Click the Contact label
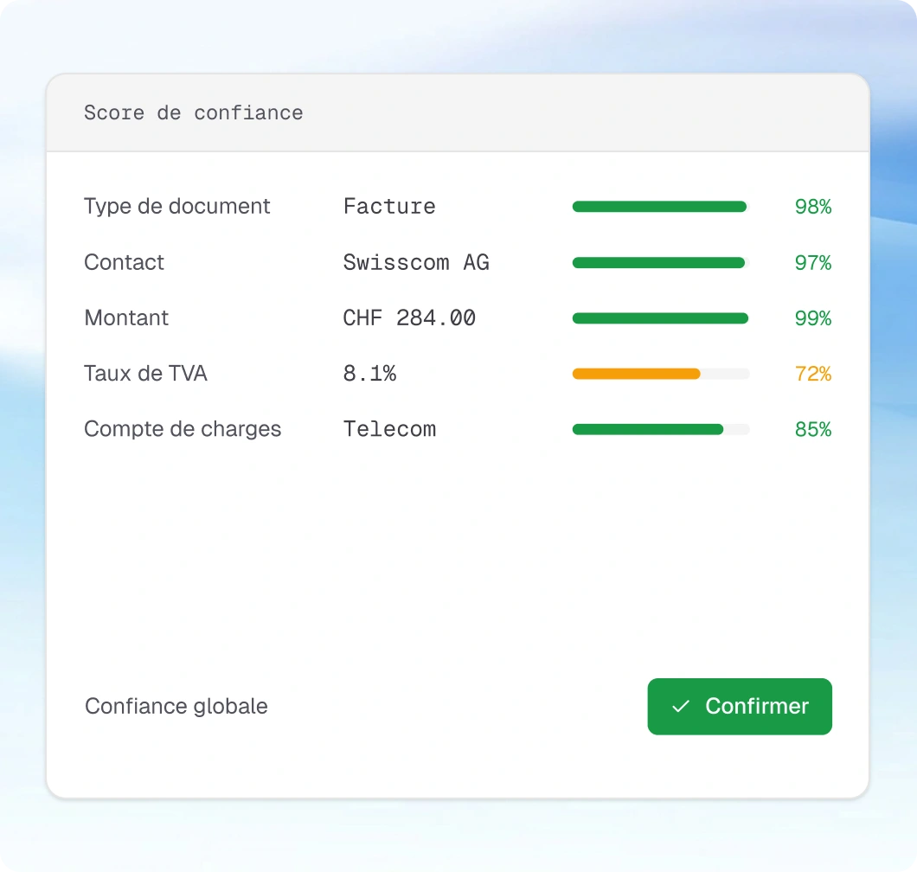The height and width of the screenshot is (872, 917). (x=124, y=262)
